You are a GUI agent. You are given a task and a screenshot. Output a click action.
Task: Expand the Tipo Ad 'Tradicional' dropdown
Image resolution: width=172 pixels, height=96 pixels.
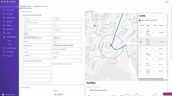67,38
